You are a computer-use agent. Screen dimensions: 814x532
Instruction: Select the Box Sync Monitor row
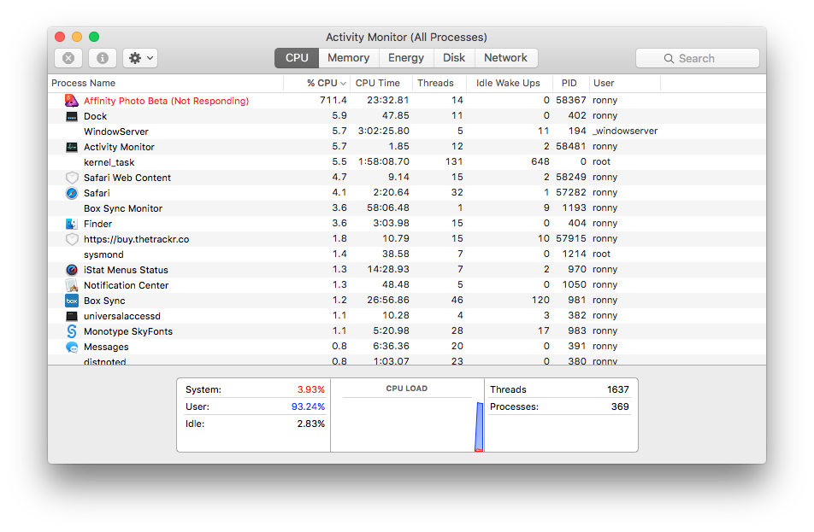(407, 208)
